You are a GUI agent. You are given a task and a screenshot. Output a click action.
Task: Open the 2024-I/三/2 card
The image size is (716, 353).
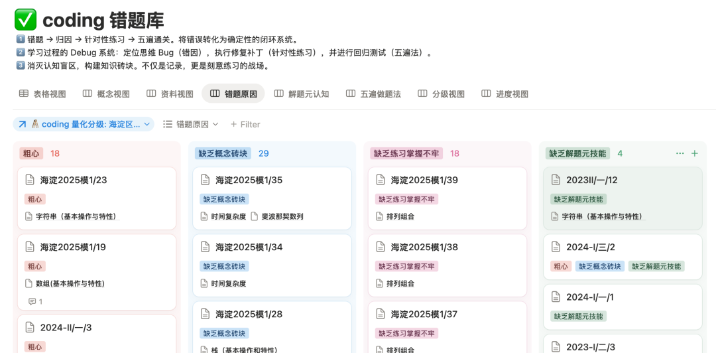[623, 257]
